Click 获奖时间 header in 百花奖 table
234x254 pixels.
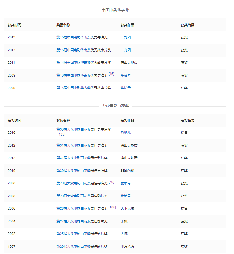click(x=14, y=120)
